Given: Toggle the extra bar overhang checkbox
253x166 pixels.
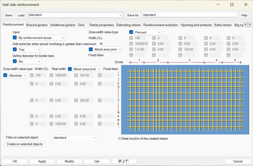Looking at the screenshot, I should point(15,49).
